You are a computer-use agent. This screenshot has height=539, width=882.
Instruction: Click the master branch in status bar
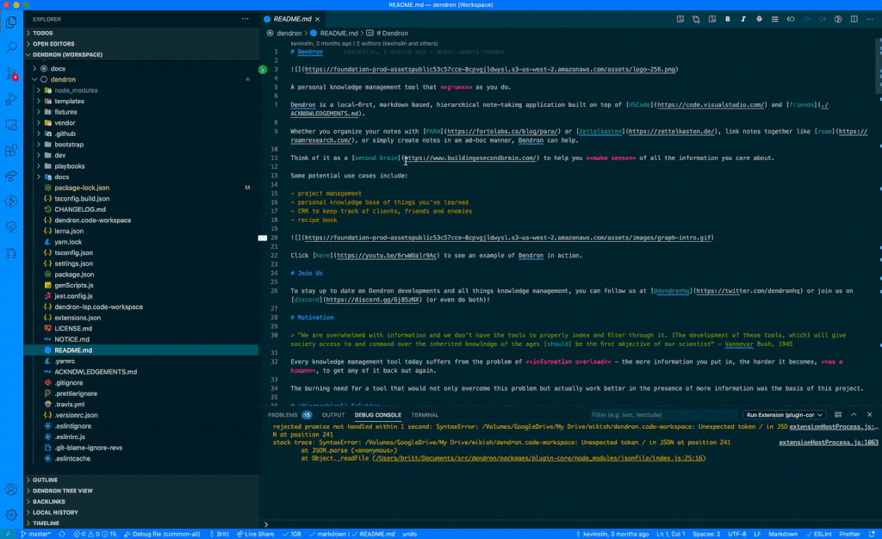(x=35, y=534)
